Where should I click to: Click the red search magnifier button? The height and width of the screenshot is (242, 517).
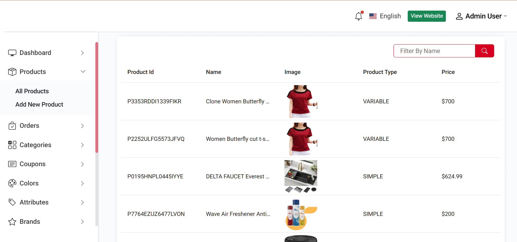click(484, 51)
